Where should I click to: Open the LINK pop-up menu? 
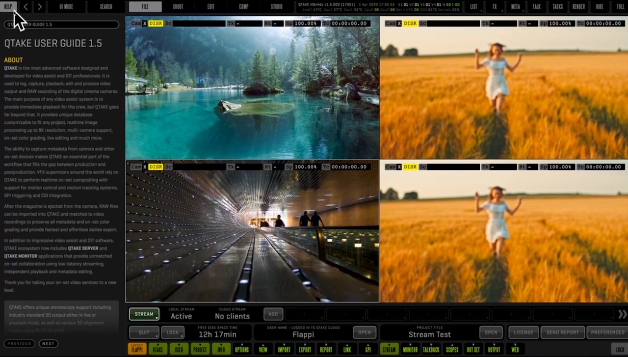pyautogui.click(x=347, y=350)
